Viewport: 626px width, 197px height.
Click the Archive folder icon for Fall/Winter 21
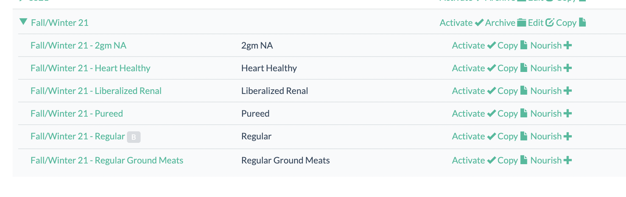521,23
